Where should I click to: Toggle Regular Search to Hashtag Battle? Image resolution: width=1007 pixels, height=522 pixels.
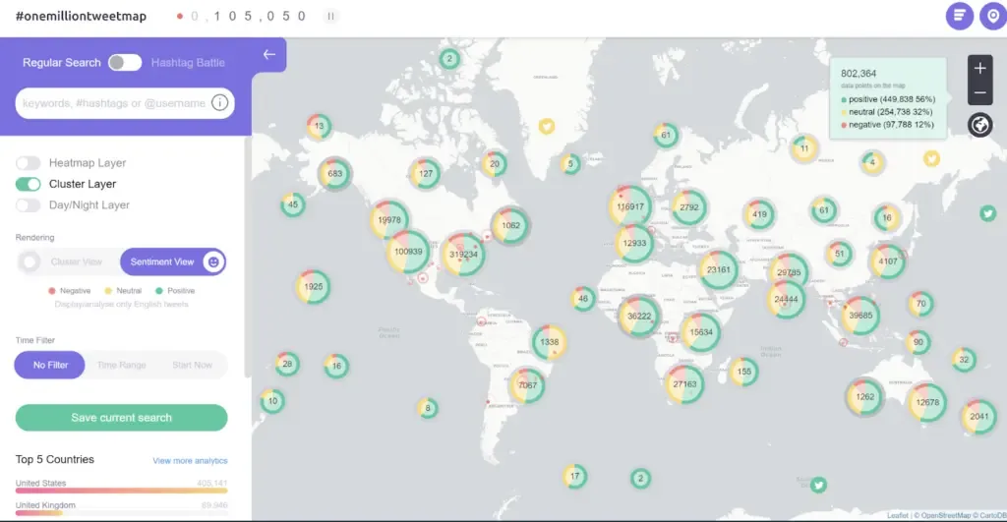point(125,62)
